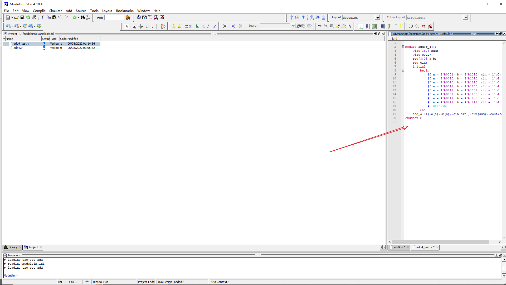Click the Find binoculars icon
506x285 pixels.
click(82, 17)
